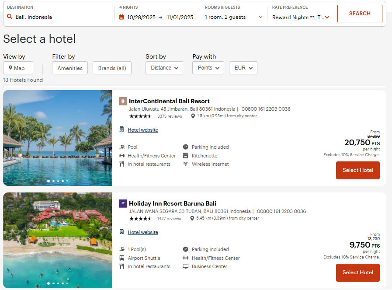Click the red SEARCH button
This screenshot has width=392, height=290.
click(x=360, y=14)
